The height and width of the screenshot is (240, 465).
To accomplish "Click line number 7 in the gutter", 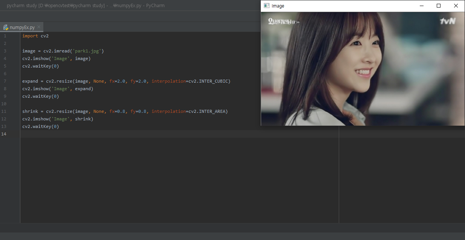I will pyautogui.click(x=5, y=81).
